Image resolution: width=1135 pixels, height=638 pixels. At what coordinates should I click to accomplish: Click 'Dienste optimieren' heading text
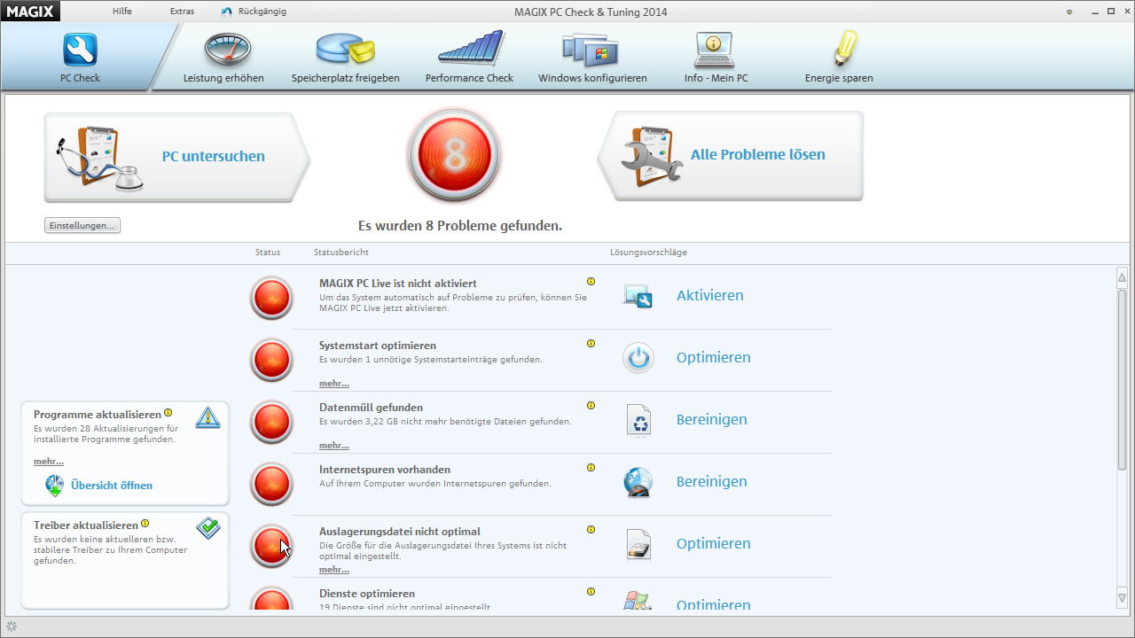coord(367,594)
